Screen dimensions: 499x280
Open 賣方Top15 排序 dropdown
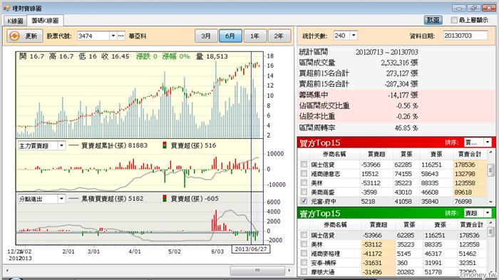pos(488,213)
